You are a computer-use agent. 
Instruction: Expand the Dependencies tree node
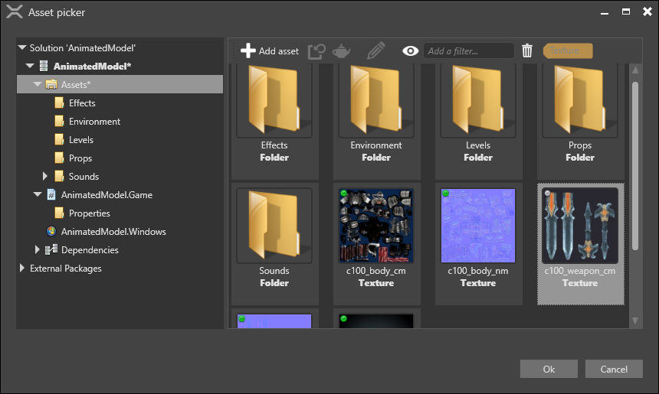coord(38,250)
